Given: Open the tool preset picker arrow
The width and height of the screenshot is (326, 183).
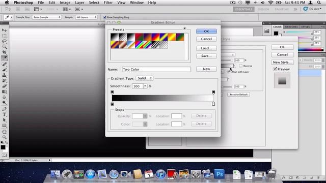Looking at the screenshot, I should click(x=11, y=17).
